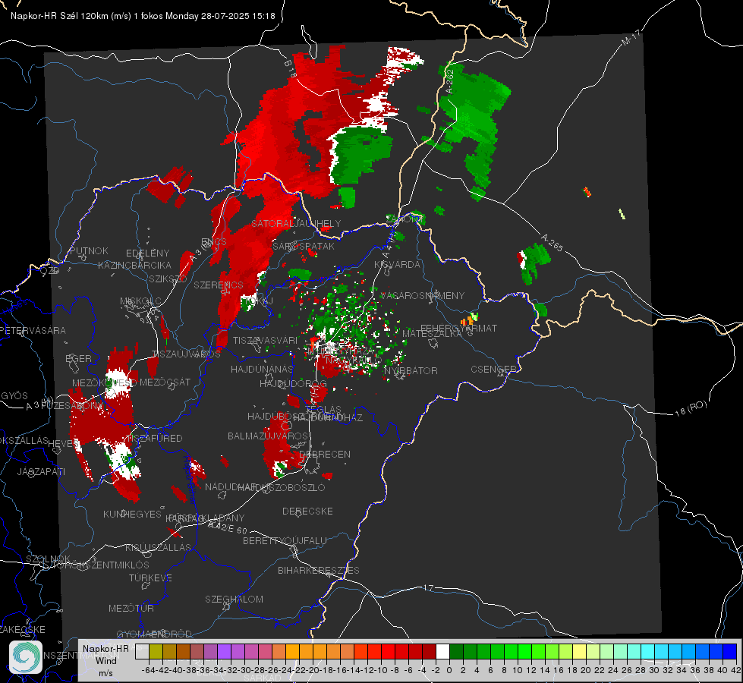Click the TISZAFÜRED label
The image size is (743, 683).
tap(154, 438)
